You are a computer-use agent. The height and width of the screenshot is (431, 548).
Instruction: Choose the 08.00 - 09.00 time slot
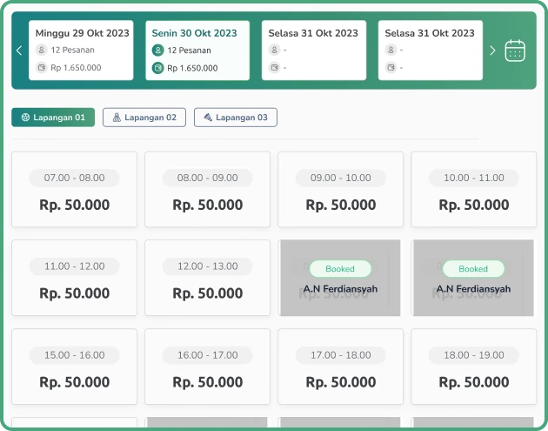pyautogui.click(x=208, y=189)
